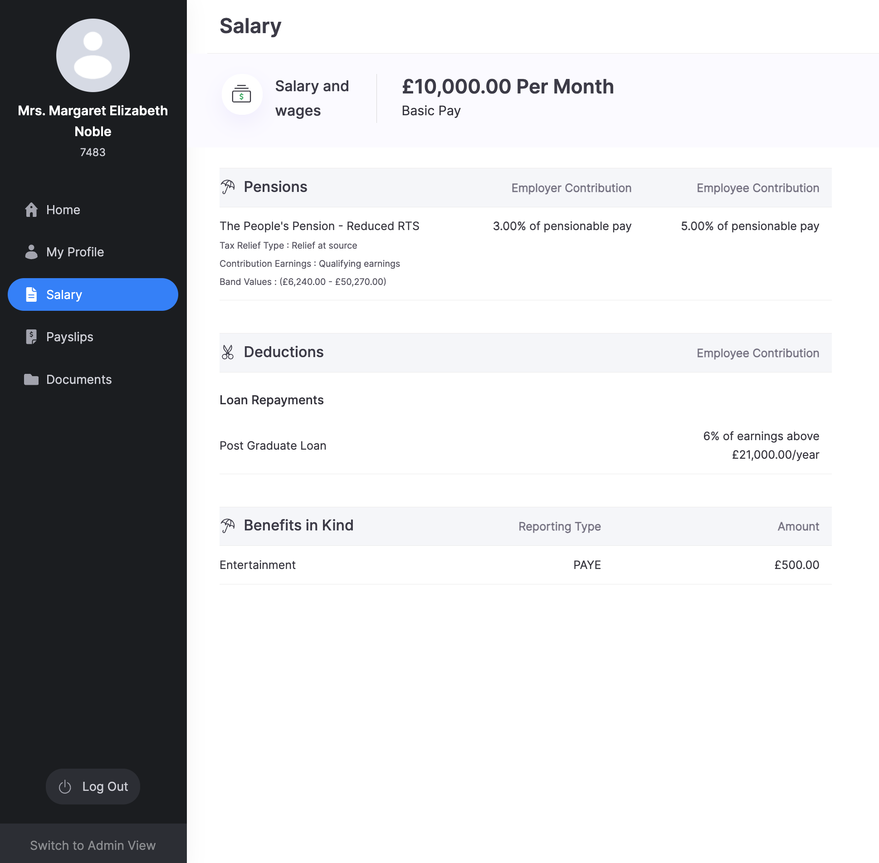Click the Home house icon
The height and width of the screenshot is (863, 879).
click(31, 210)
